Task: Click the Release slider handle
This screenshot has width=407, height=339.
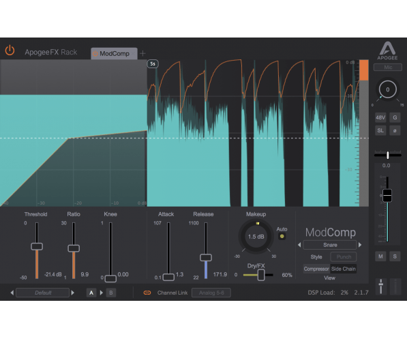Action: [x=206, y=257]
